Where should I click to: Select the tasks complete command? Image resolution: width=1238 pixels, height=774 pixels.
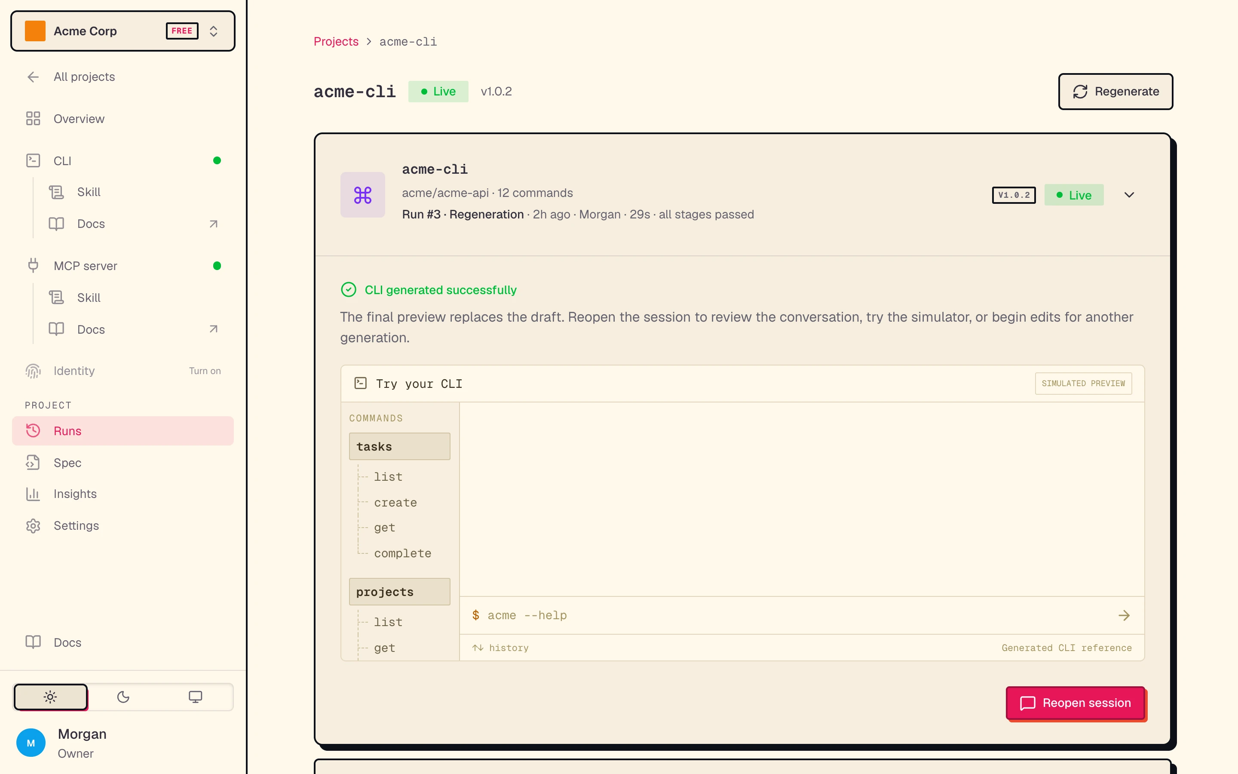pos(402,553)
